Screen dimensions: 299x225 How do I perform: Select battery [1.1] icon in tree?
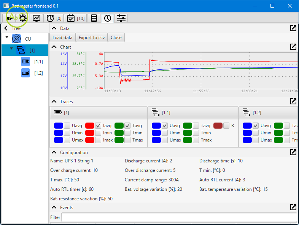[x=25, y=61]
